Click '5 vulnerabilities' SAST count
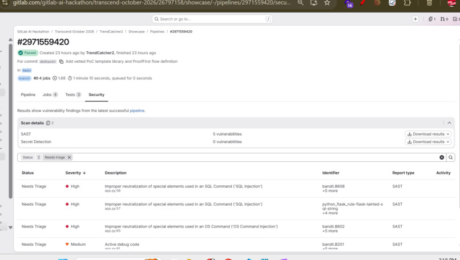Screen dimensions: 460x260 tap(227, 134)
